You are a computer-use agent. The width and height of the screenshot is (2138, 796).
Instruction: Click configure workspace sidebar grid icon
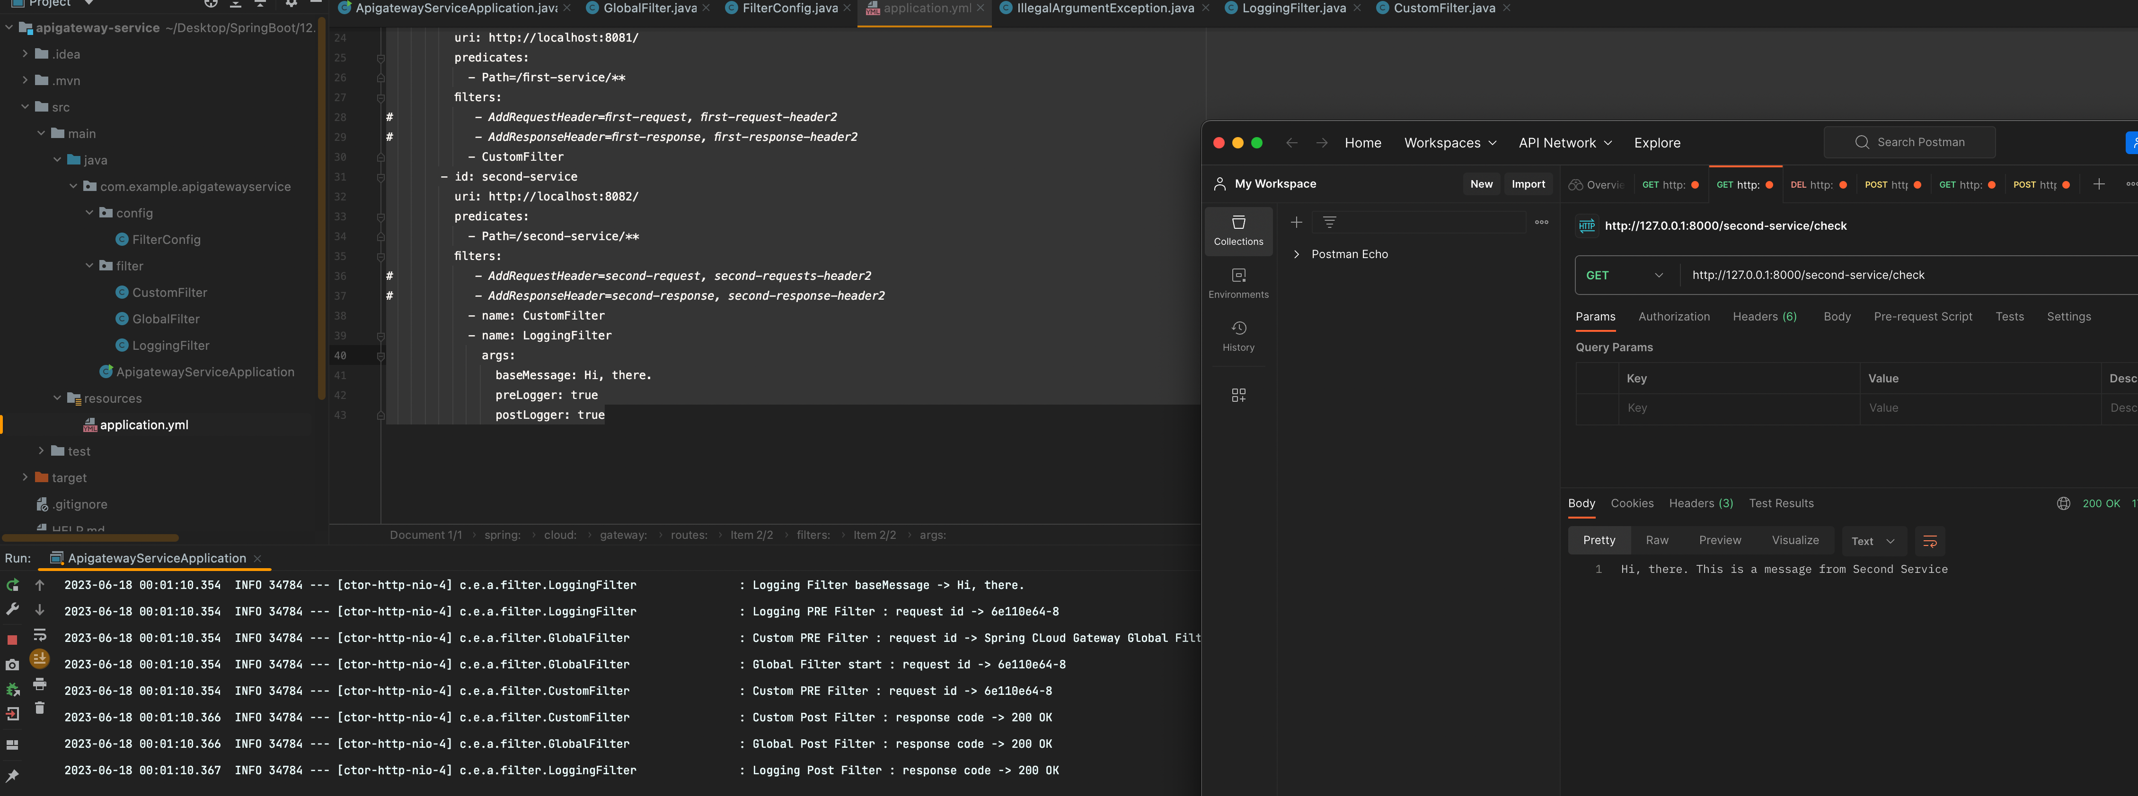click(x=1238, y=396)
